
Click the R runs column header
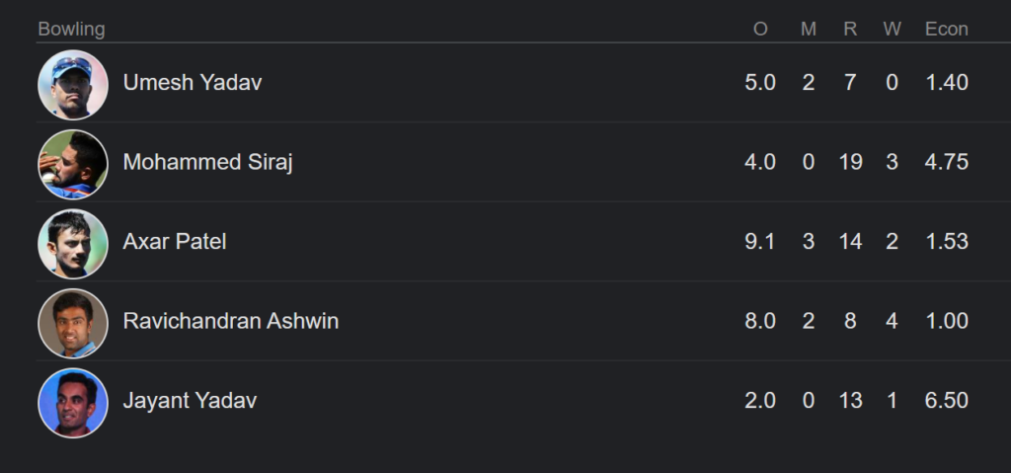(x=850, y=29)
